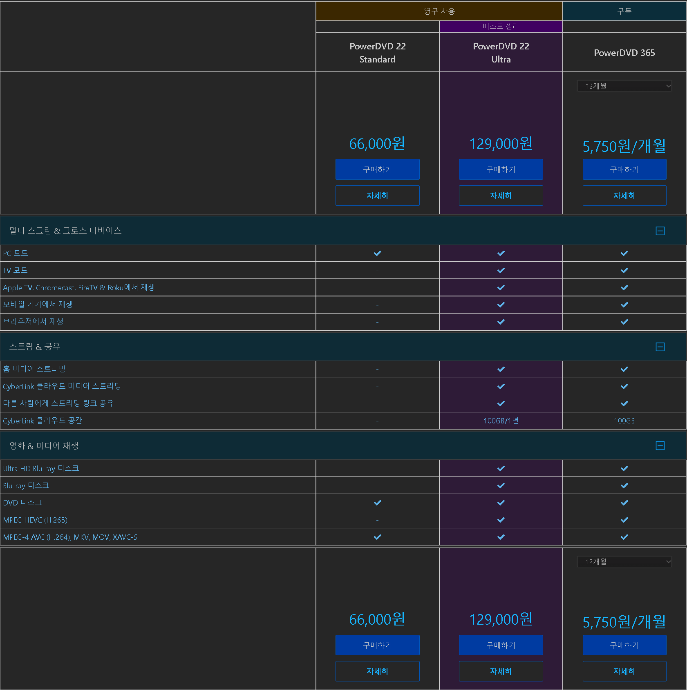Screen dimensions: 687x690
Task: Click the 100GB/1년 cloud storage cell
Action: [x=501, y=421]
